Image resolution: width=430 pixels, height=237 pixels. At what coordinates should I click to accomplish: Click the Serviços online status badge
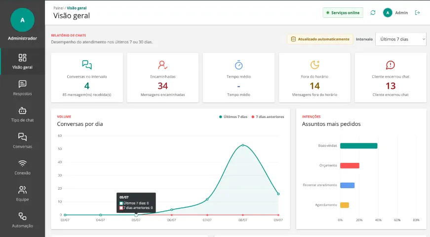343,13
